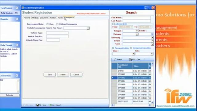The image size is (197, 111).
Task: Click the Vehicle Stand Fee input field
Action: click(53, 40)
